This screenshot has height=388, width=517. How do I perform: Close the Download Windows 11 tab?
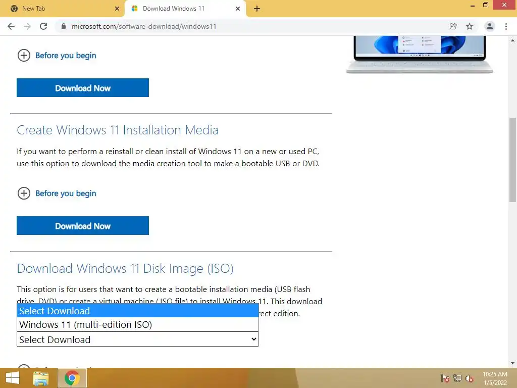pos(238,9)
